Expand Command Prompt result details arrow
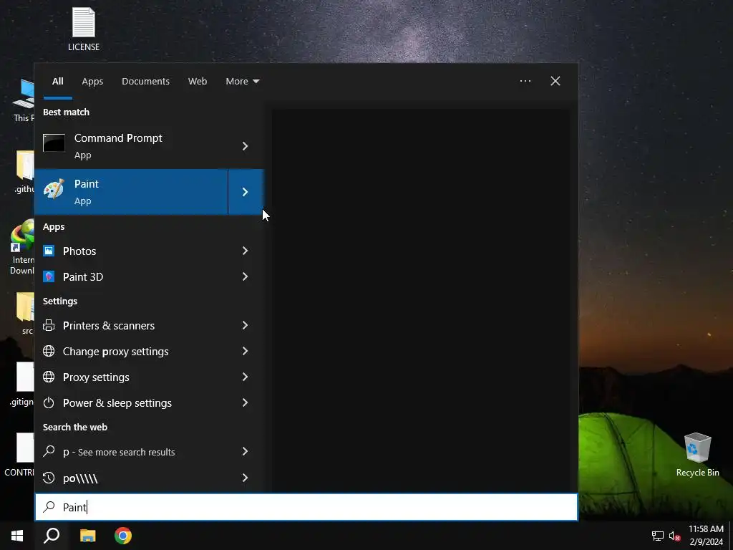 pyautogui.click(x=245, y=146)
